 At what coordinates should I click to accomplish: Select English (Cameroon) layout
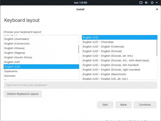point(41,44)
